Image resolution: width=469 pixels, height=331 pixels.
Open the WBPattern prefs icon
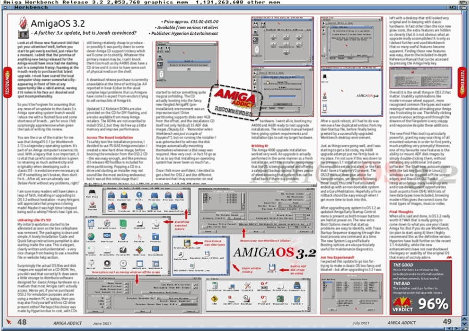point(140,263)
